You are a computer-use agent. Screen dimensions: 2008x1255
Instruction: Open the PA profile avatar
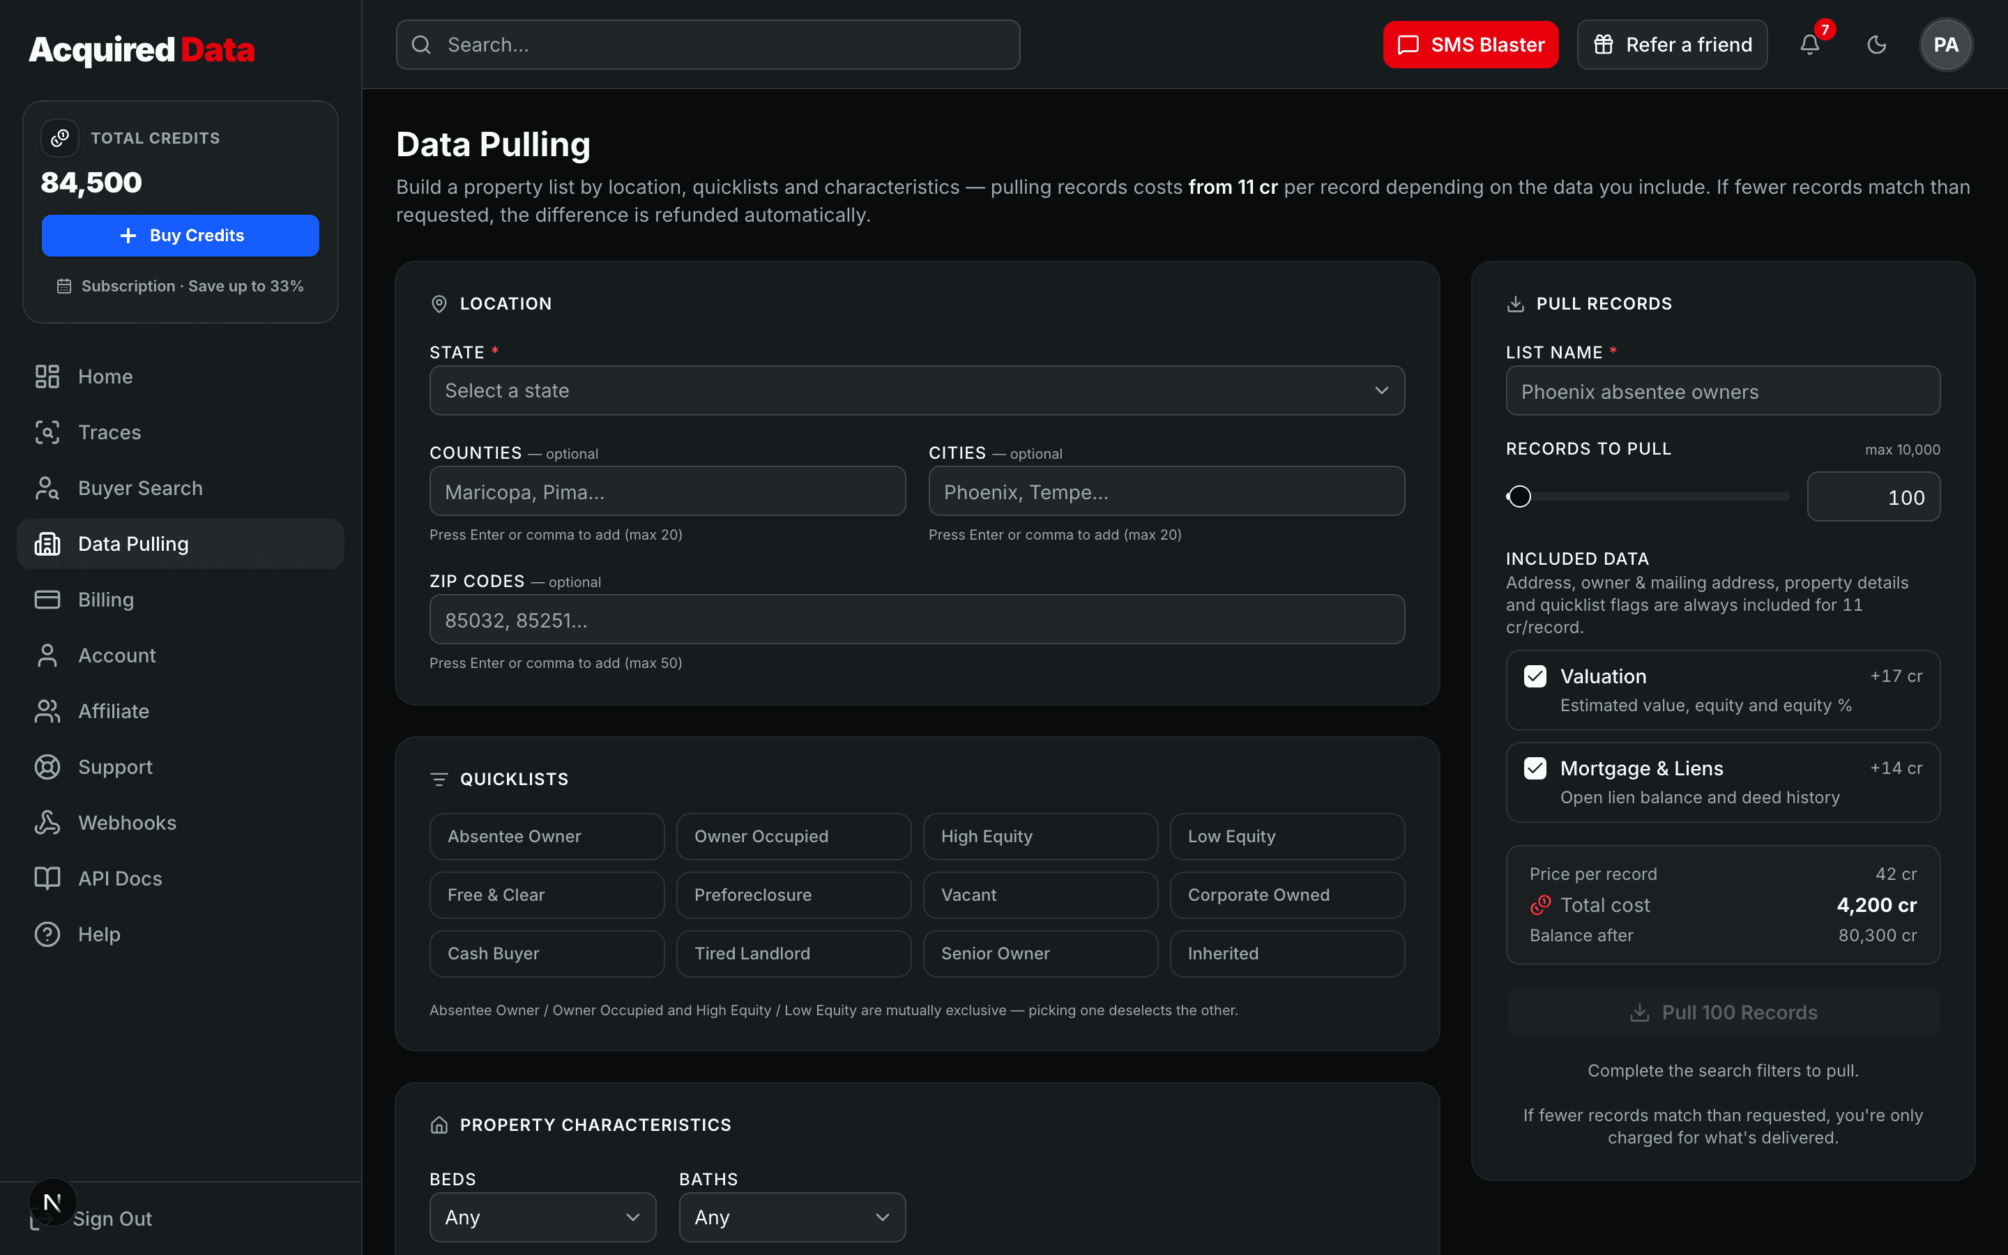[x=1946, y=45]
